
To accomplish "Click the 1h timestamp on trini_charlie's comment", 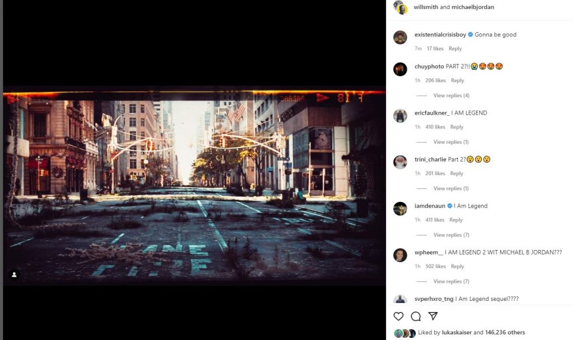I will click(x=417, y=173).
